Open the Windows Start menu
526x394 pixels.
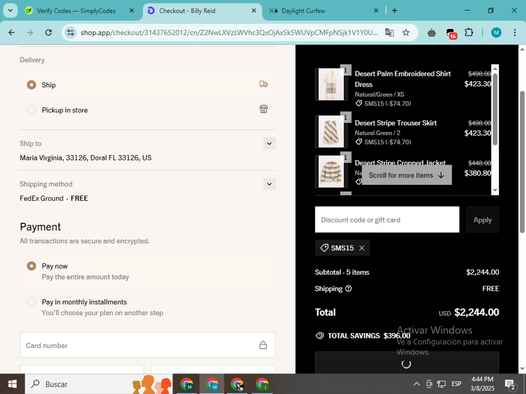(x=12, y=384)
